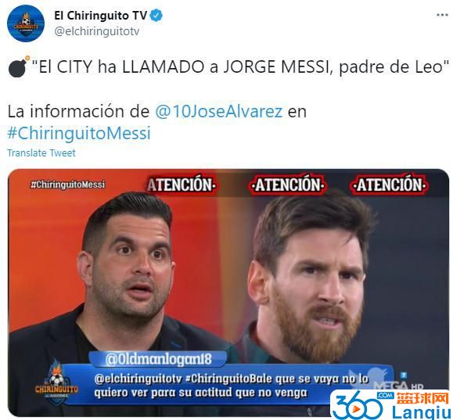This screenshot has height=420, width=453.
Task: Open El Chiringuito TV display name
Action: pyautogui.click(x=101, y=16)
